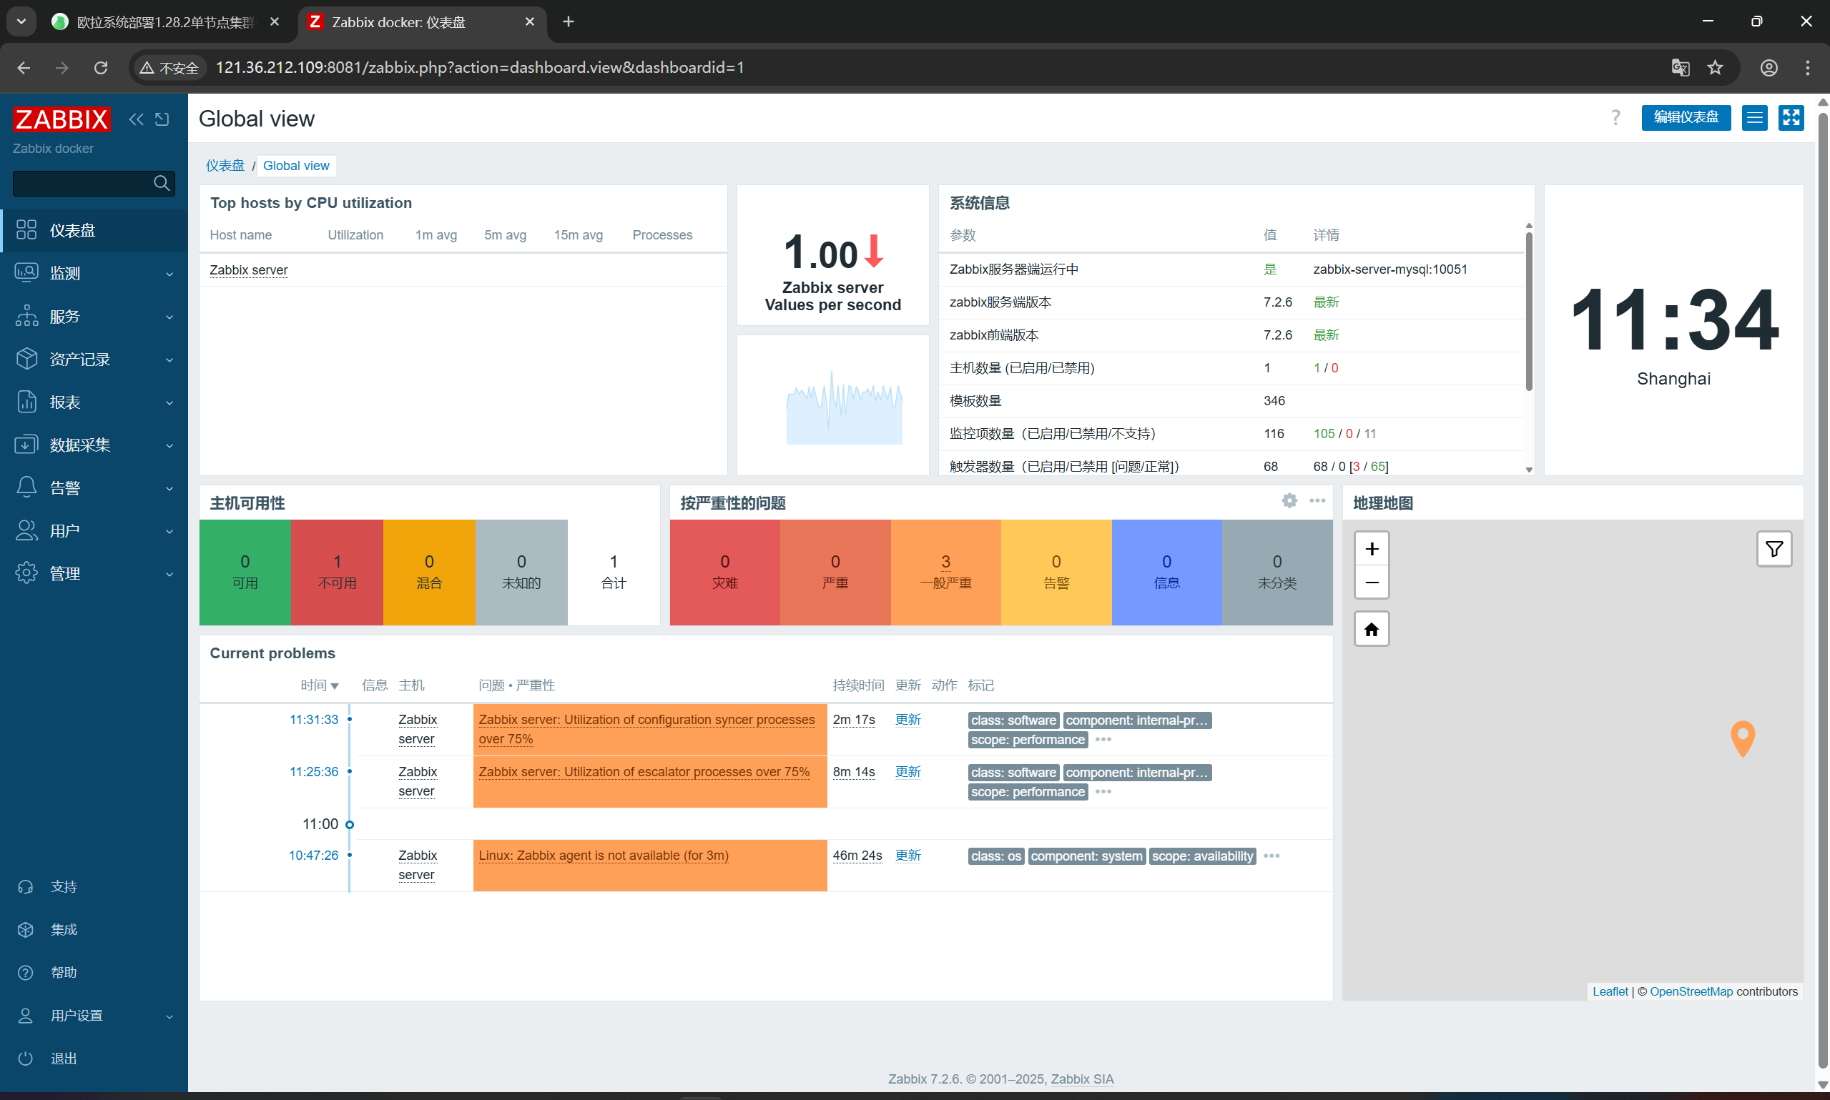Click the map filter funnel icon
Viewport: 1830px width, 1100px height.
click(1774, 549)
